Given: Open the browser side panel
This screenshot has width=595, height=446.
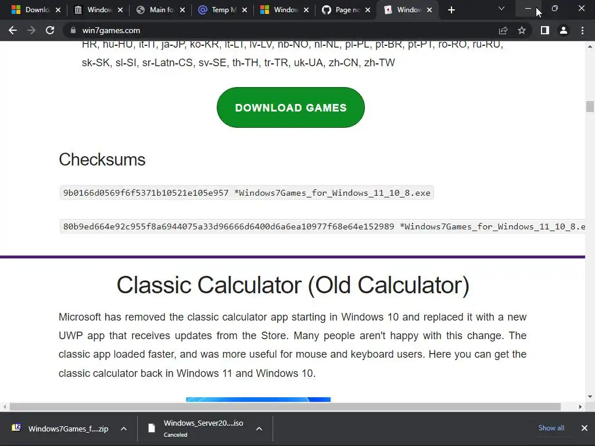Looking at the screenshot, I should pyautogui.click(x=545, y=30).
